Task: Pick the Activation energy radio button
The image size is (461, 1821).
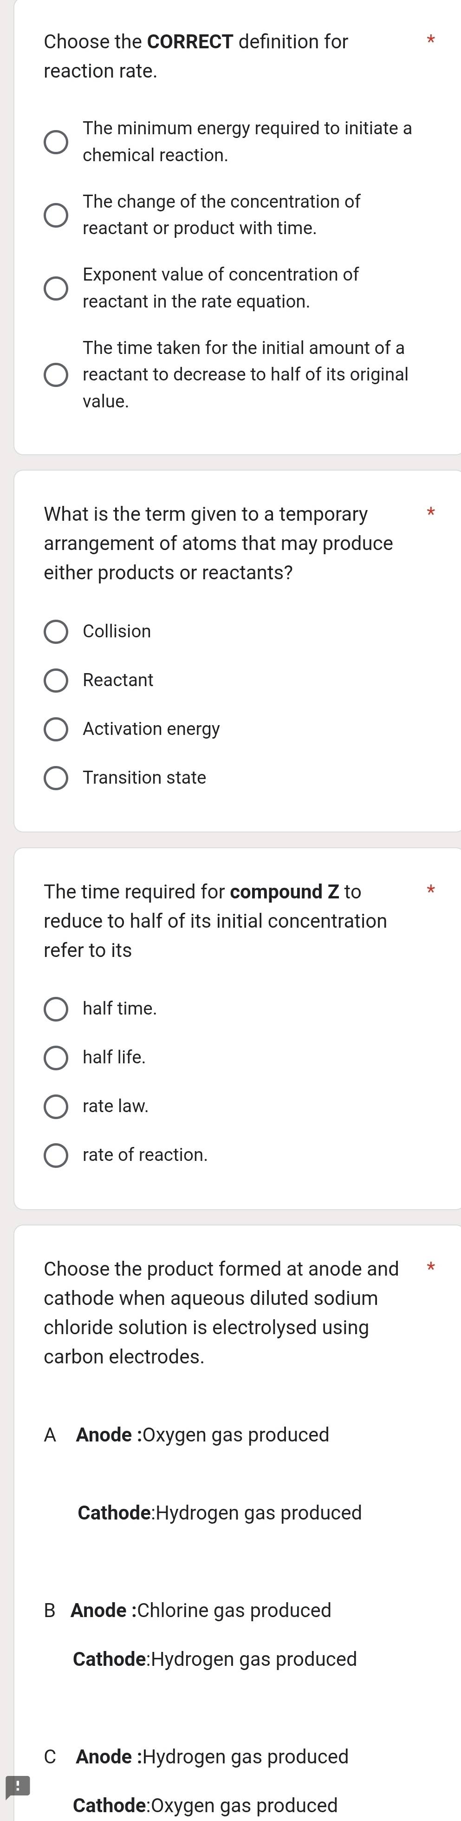Action: pos(57,729)
